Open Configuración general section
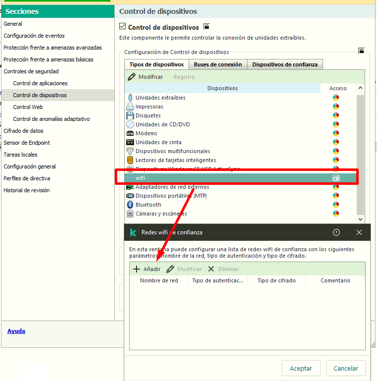This screenshot has height=381, width=377. tap(30, 166)
